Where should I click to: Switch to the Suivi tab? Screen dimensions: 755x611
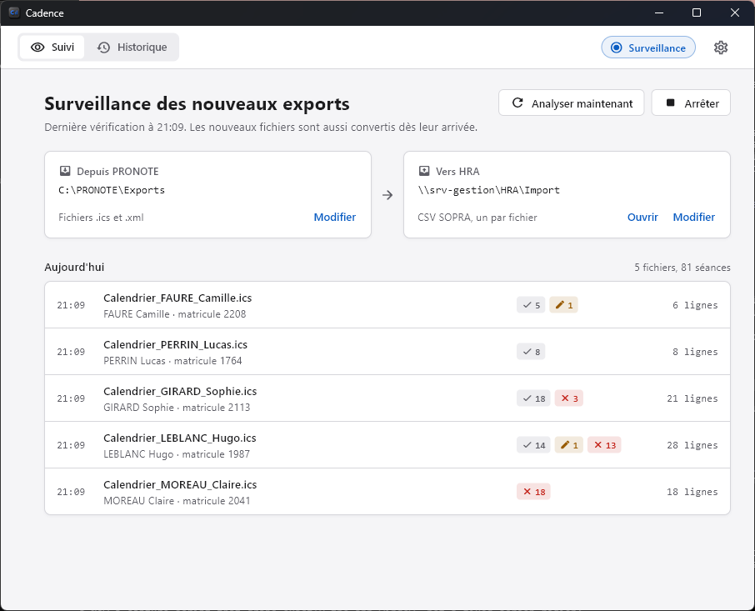pyautogui.click(x=52, y=48)
